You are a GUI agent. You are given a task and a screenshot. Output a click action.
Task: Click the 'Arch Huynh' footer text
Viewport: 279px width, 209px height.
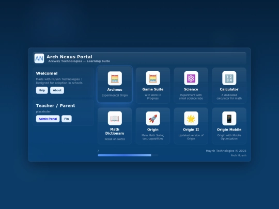pos(239,155)
